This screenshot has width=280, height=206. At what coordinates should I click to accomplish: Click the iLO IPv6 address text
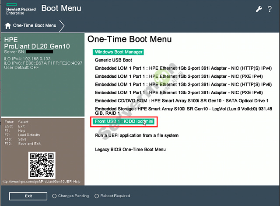coord(43,63)
